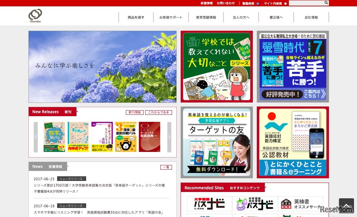Focus the top search input field
Image resolution: width=357 pixels, height=217 pixels.
click(306, 3)
